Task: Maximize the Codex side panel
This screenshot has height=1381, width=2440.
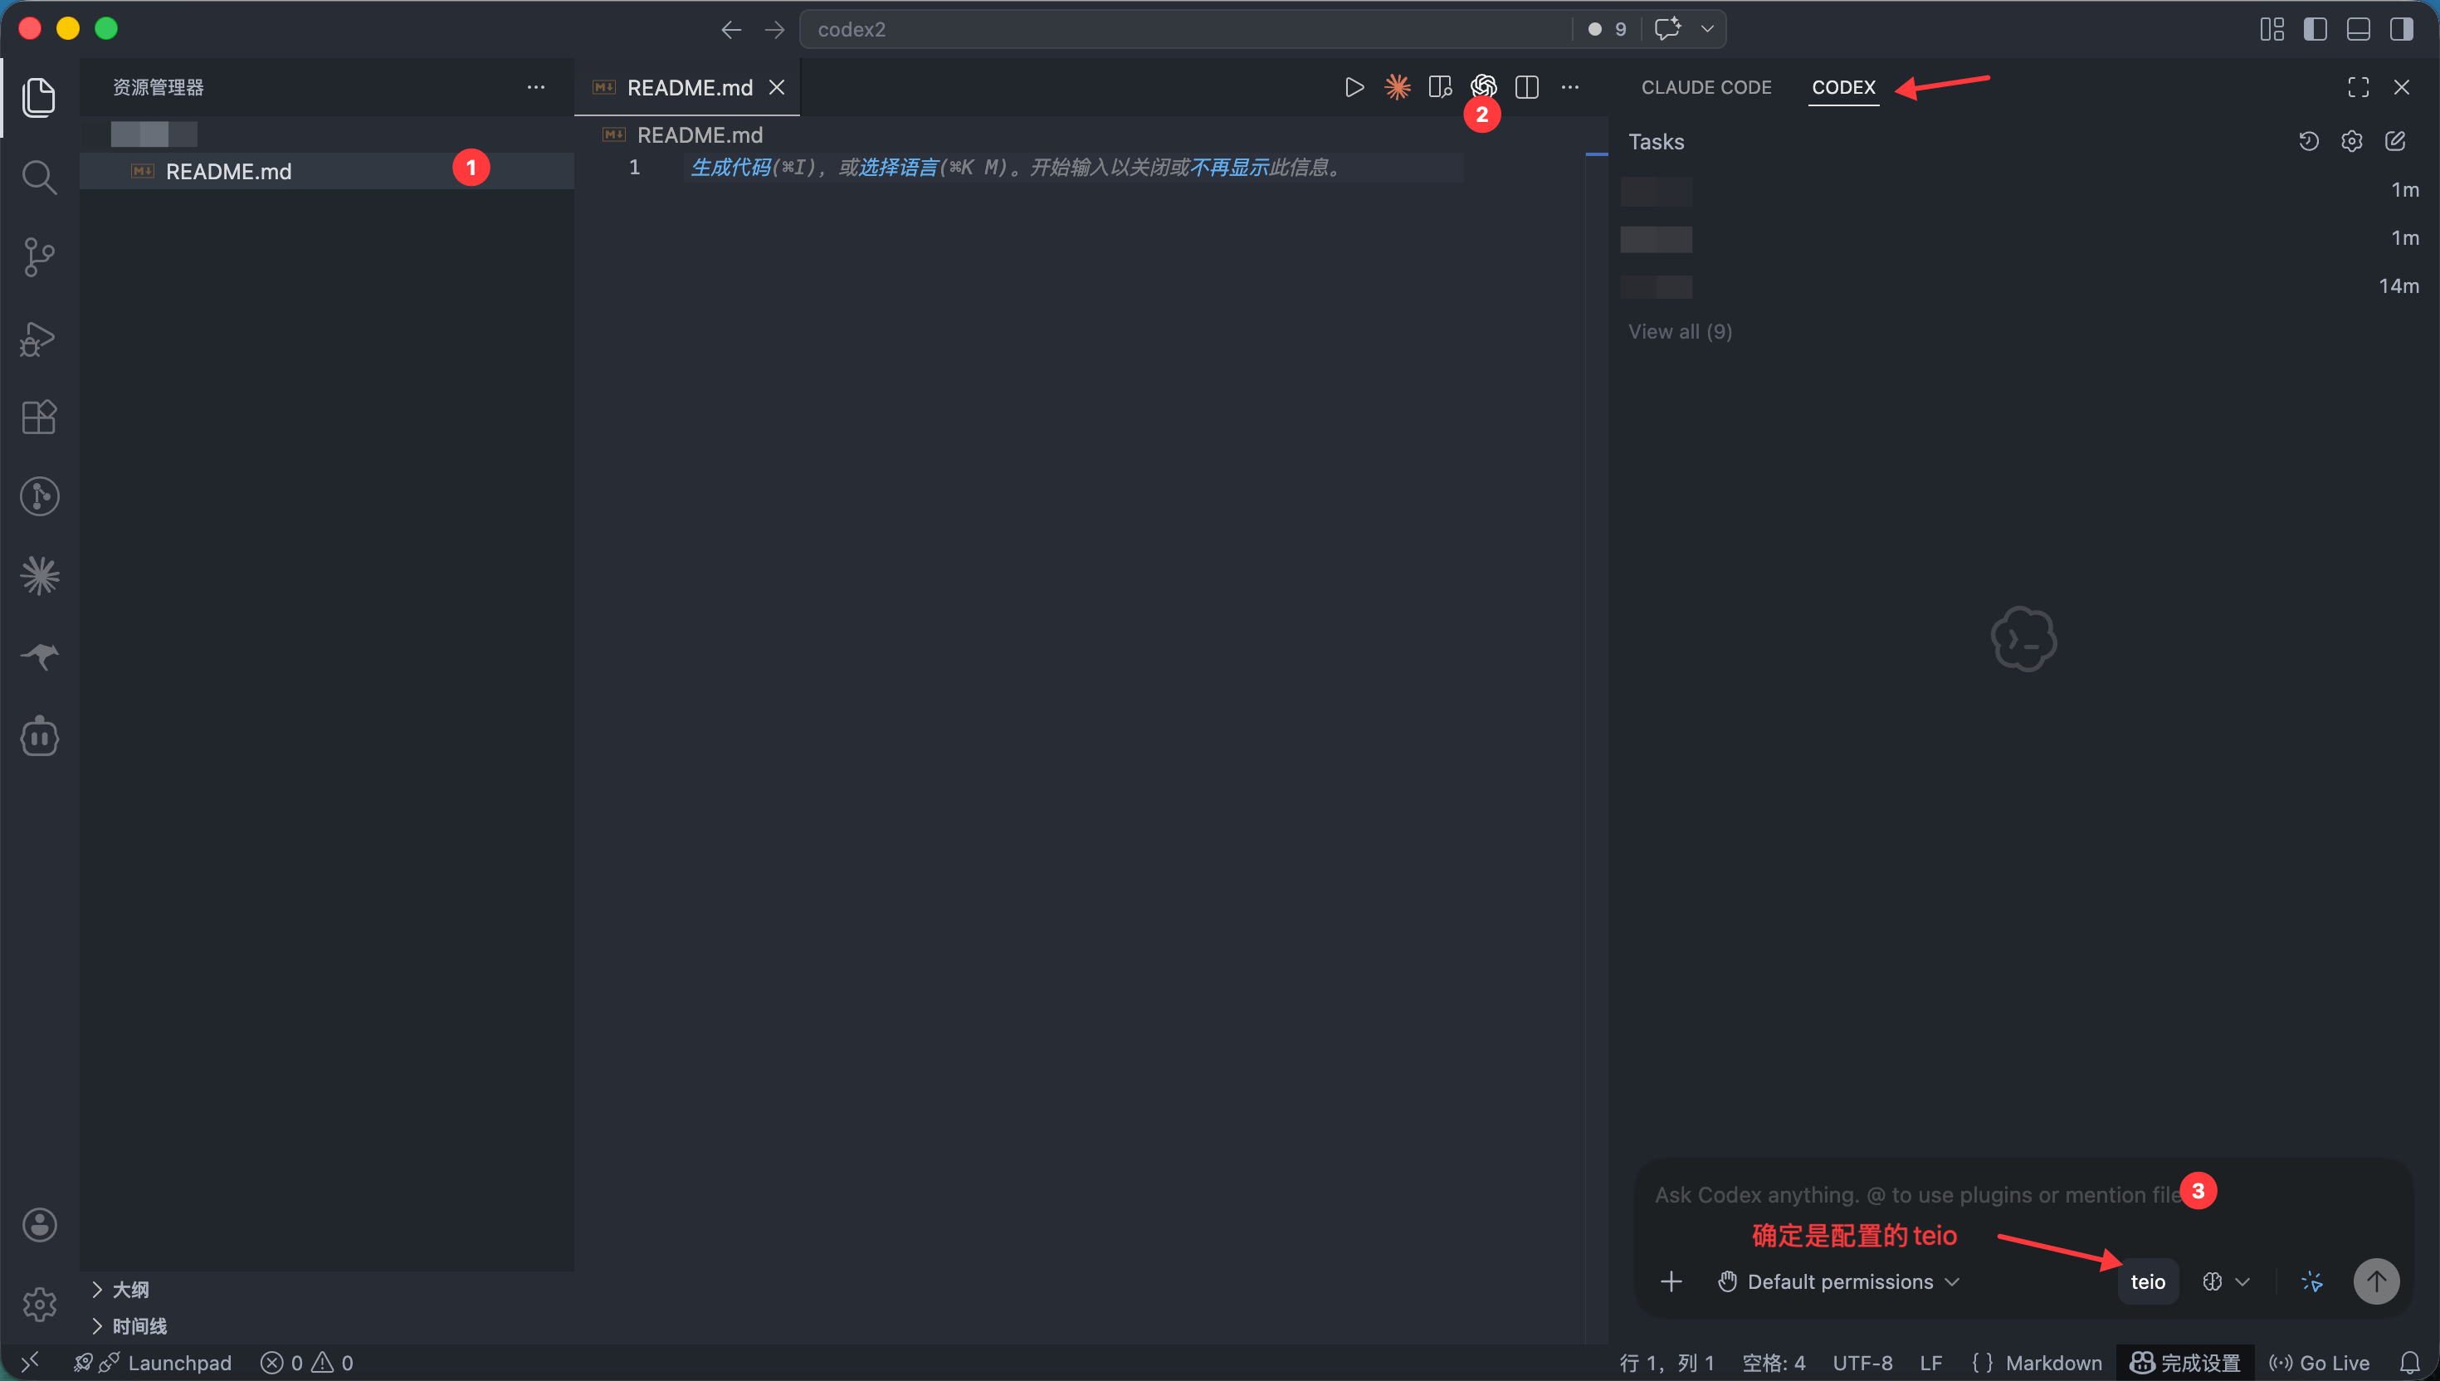Action: [2359, 87]
